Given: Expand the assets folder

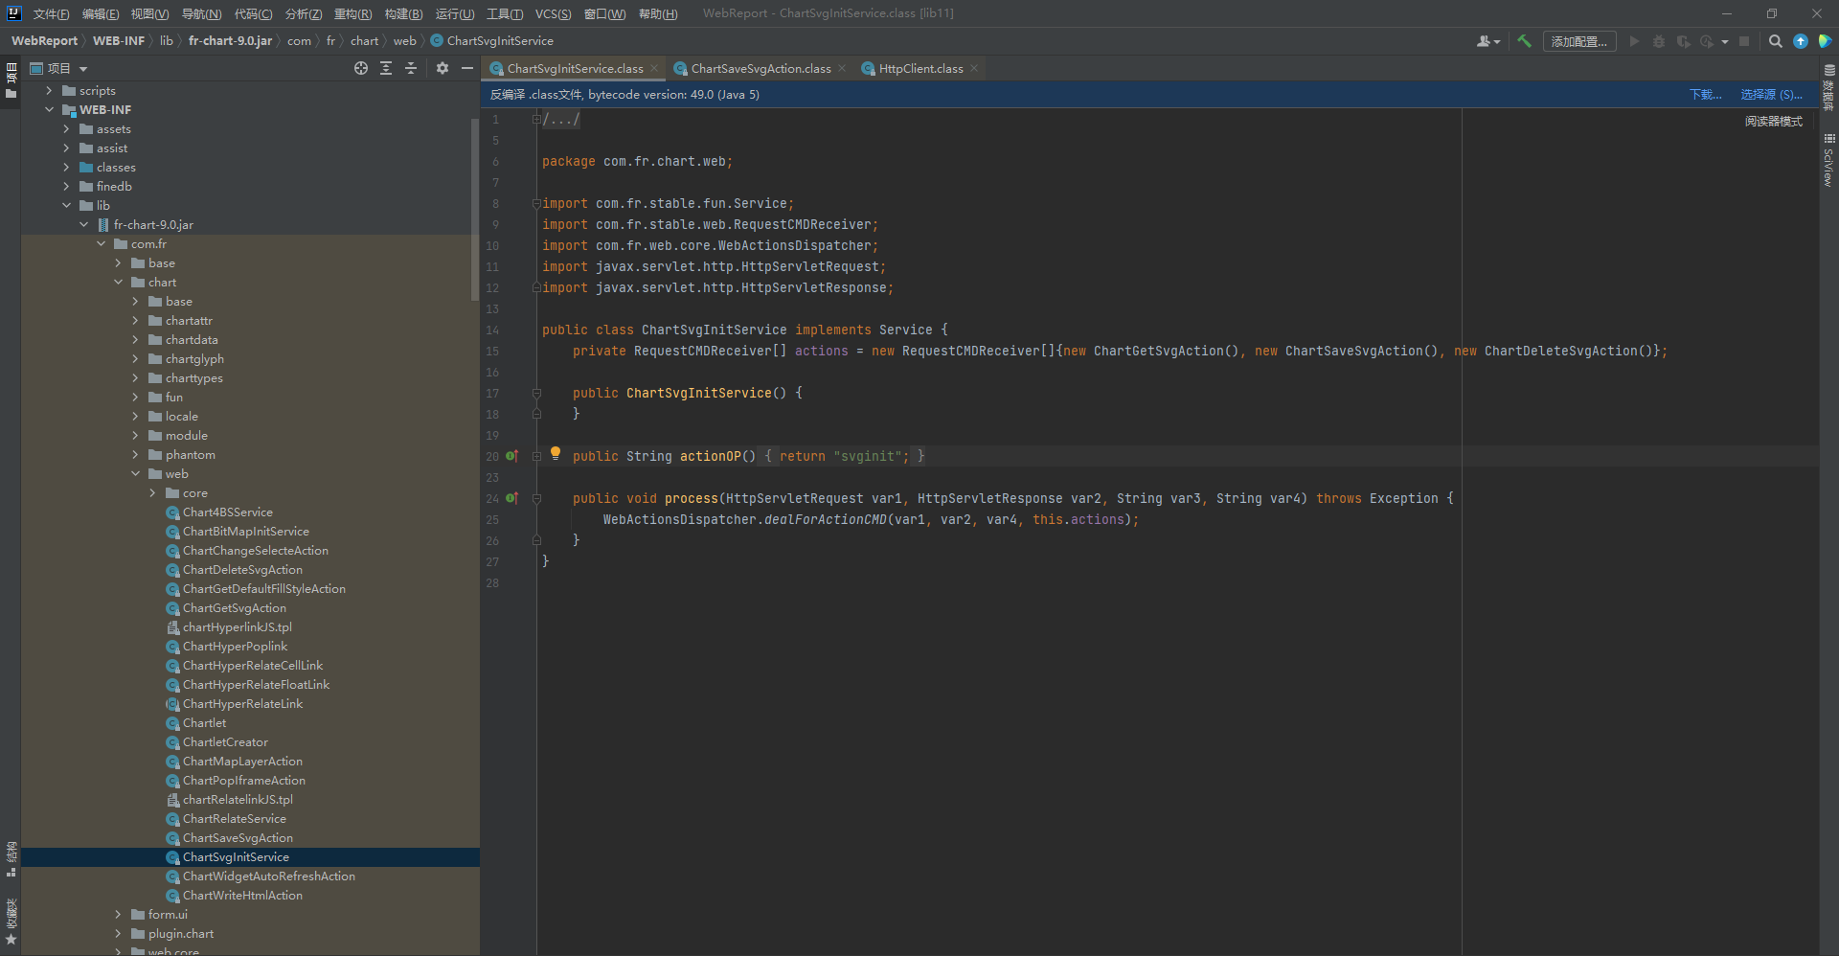Looking at the screenshot, I should pos(66,128).
